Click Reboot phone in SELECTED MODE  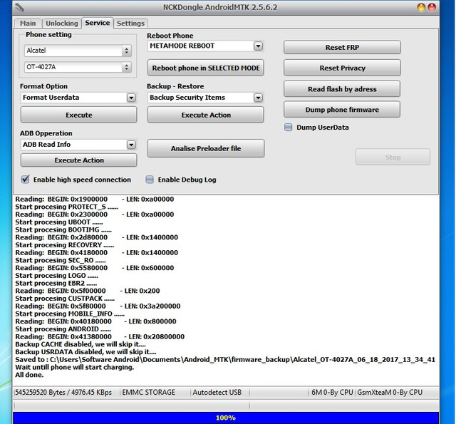(x=206, y=68)
